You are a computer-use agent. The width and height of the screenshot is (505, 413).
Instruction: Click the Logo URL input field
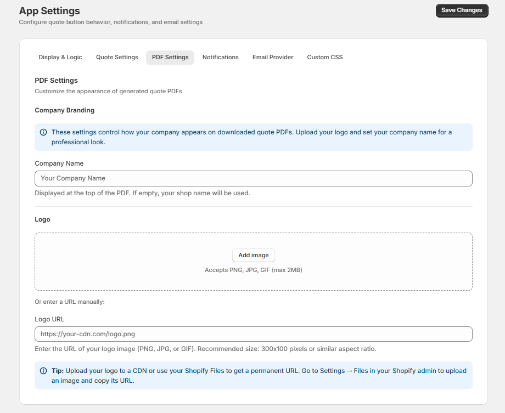coord(253,334)
